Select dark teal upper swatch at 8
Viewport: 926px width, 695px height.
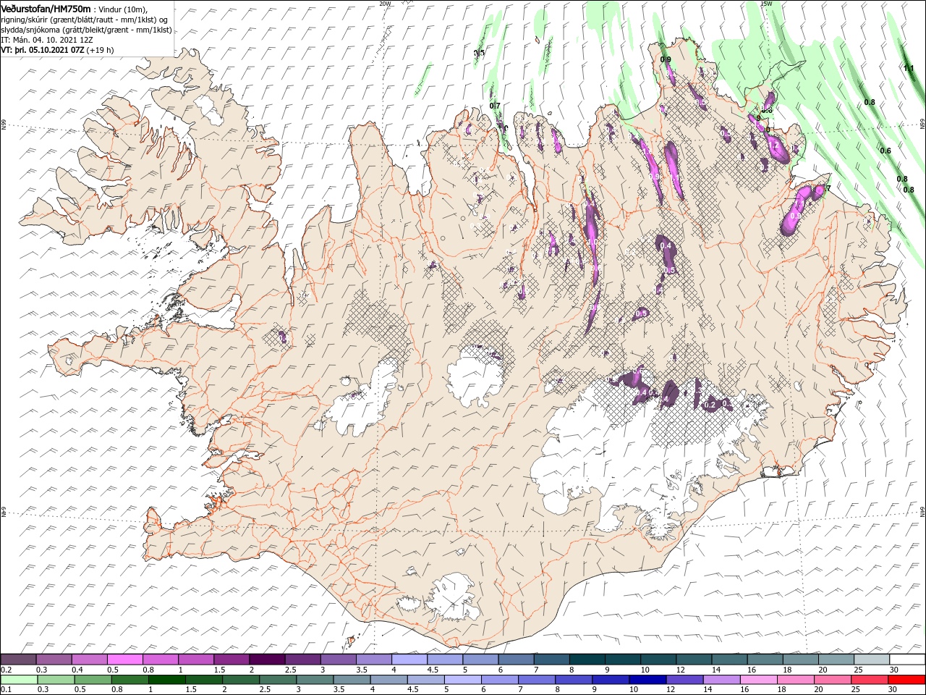point(586,660)
